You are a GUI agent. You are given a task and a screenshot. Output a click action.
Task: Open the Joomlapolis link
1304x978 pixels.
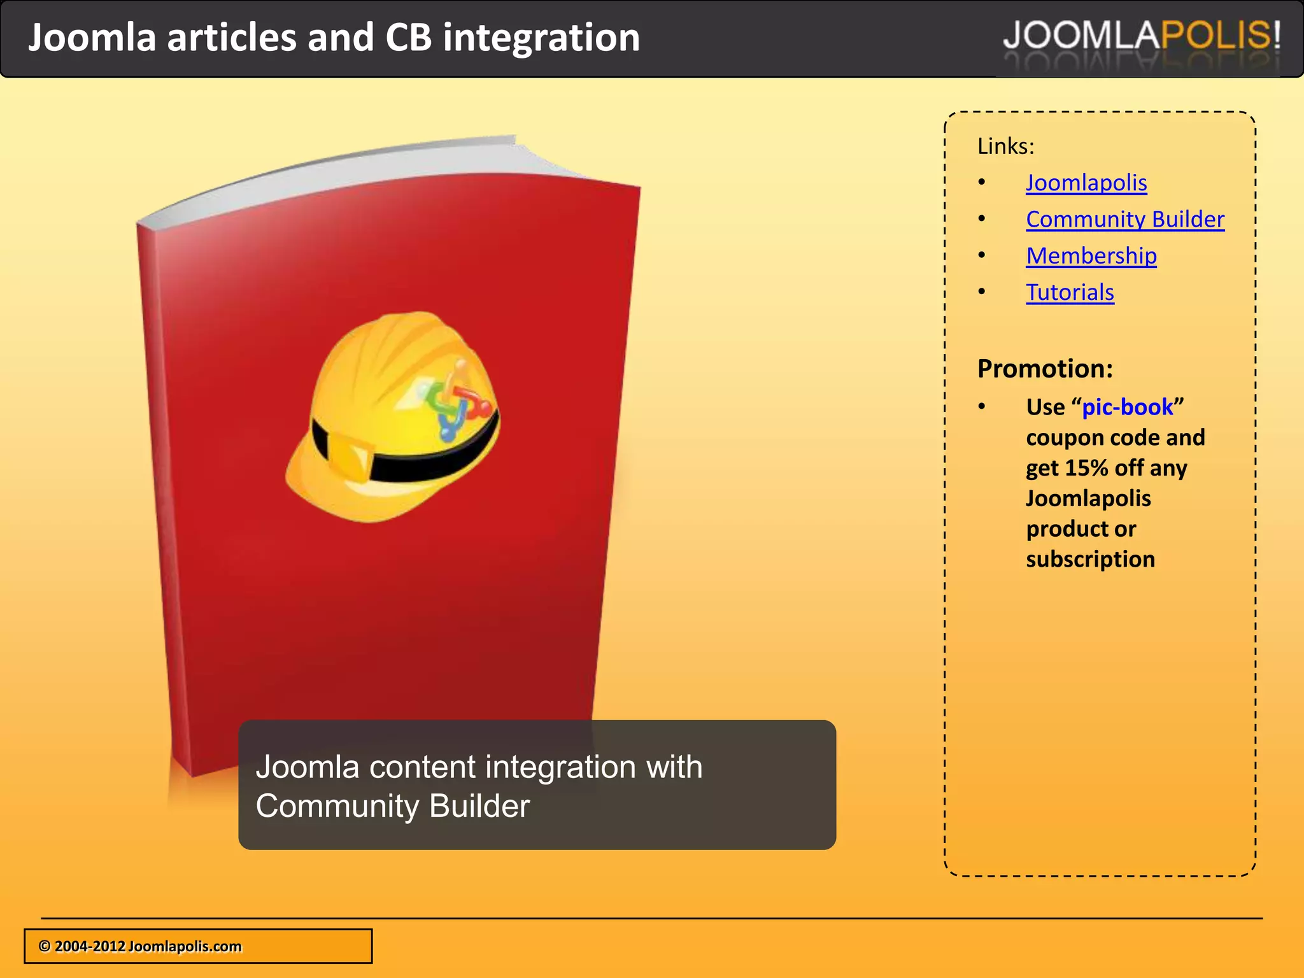[x=1086, y=183]
